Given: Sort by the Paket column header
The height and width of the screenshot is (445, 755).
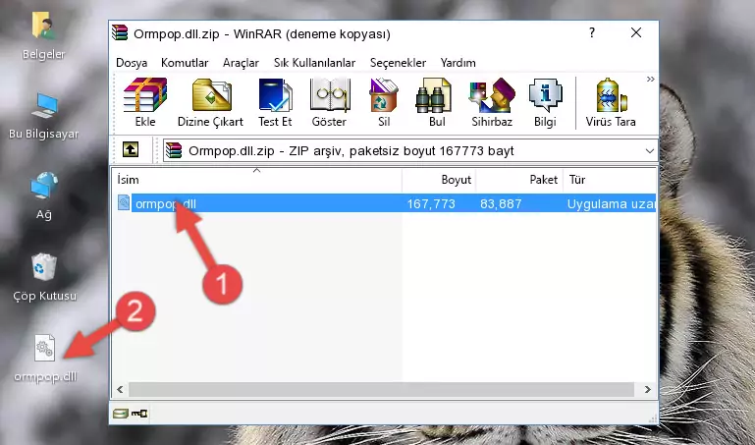Looking at the screenshot, I should click(x=519, y=180).
